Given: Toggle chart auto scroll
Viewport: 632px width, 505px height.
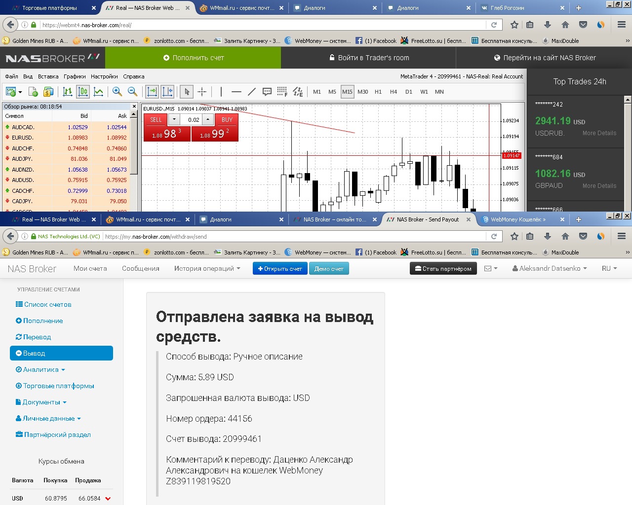Looking at the screenshot, I should tap(152, 92).
